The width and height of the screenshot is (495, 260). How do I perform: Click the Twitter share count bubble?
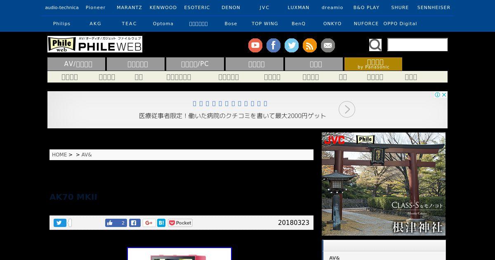[70, 223]
